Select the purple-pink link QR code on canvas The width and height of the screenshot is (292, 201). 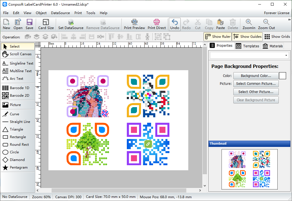coord(148,144)
